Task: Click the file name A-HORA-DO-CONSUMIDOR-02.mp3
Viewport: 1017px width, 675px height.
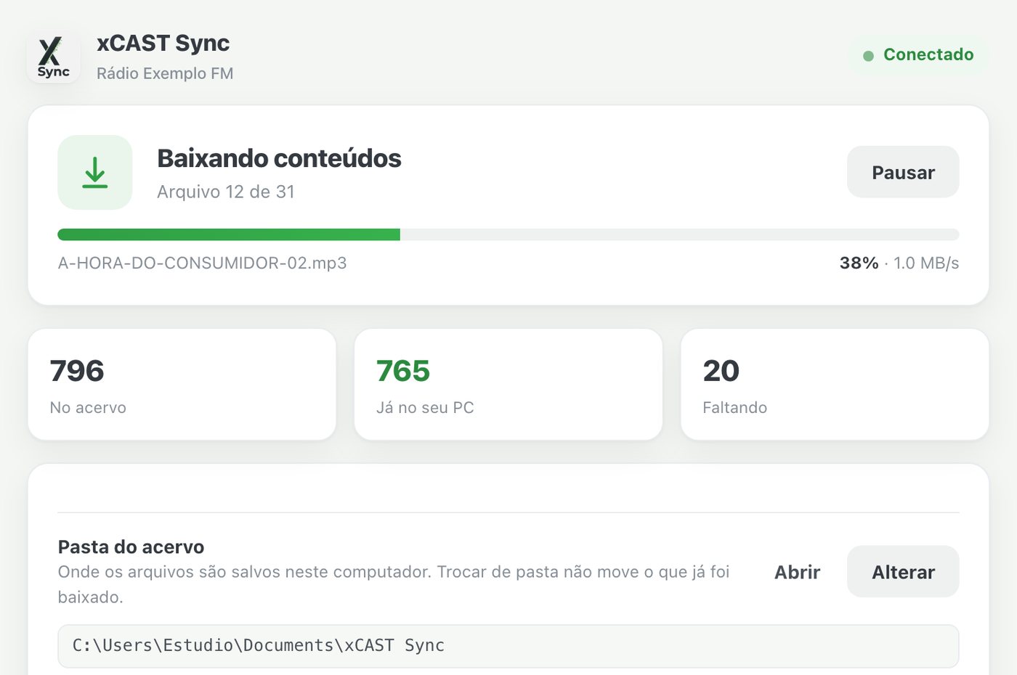Action: point(202,263)
